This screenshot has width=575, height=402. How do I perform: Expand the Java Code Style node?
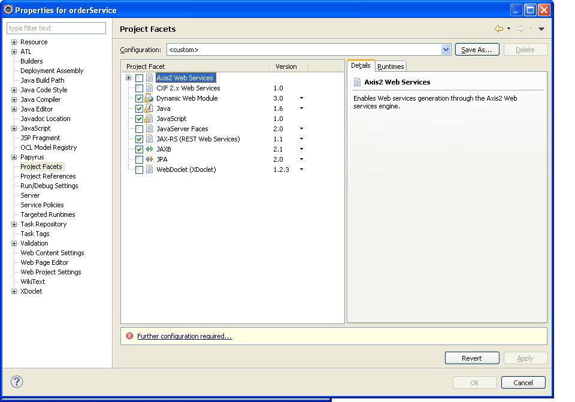pyautogui.click(x=14, y=90)
